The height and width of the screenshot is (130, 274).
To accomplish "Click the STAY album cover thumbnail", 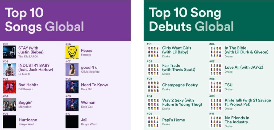I will tap(9, 52).
